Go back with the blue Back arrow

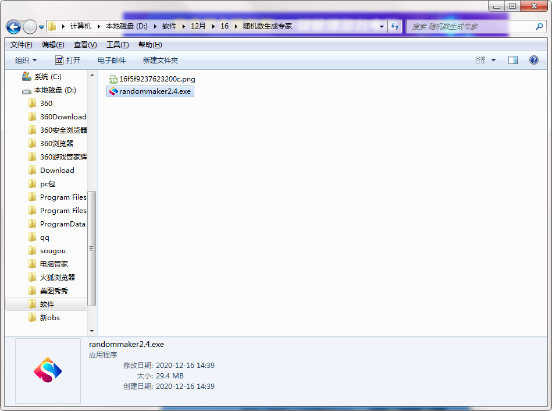click(x=13, y=27)
